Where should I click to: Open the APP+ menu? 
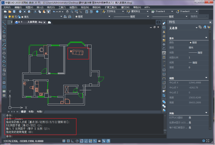tap(147, 7)
